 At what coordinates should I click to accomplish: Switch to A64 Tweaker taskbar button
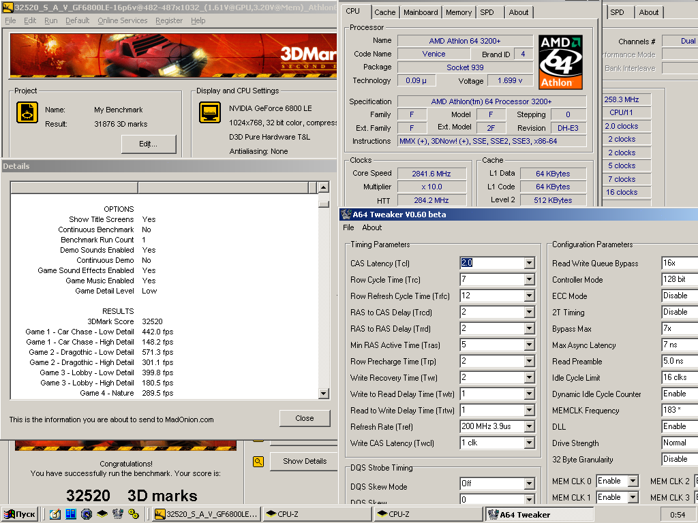point(540,514)
